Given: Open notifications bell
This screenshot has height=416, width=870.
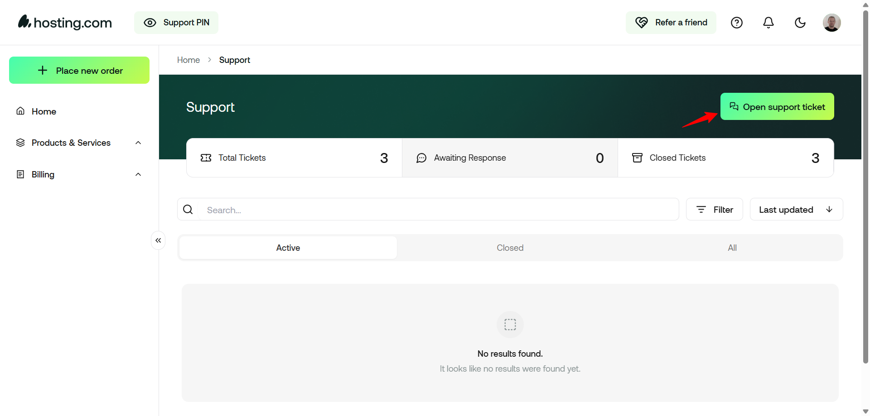Looking at the screenshot, I should point(768,23).
